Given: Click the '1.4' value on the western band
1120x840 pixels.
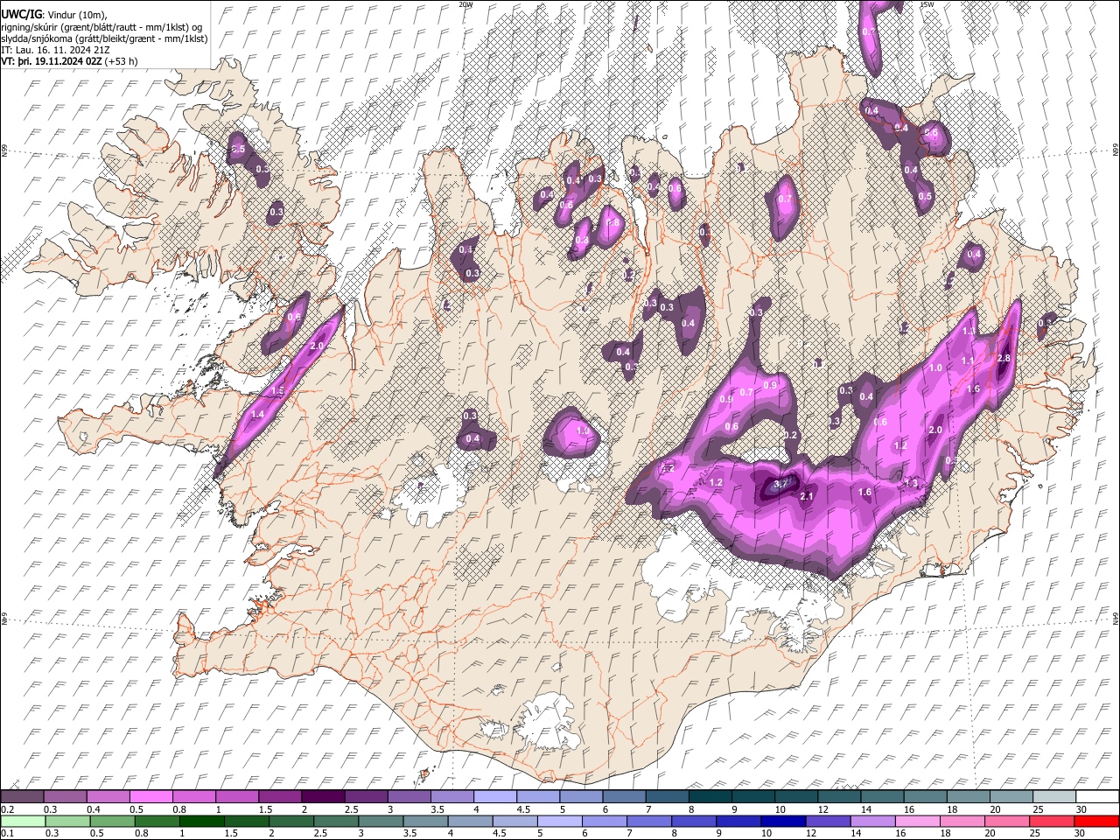Looking at the screenshot, I should tap(257, 415).
